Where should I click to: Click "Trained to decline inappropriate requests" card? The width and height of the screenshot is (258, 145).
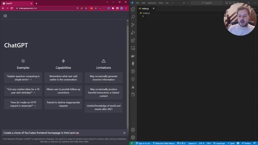tap(63, 104)
